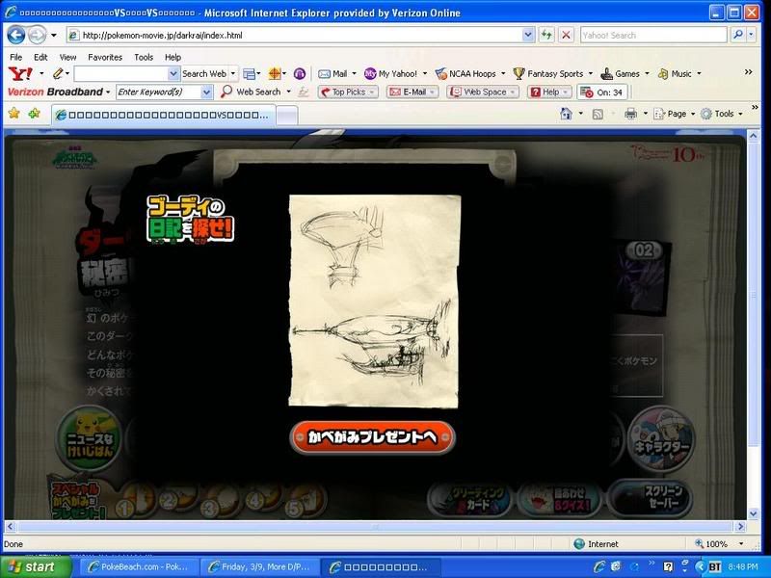Click the Search Web button
The image size is (771, 578).
pyautogui.click(x=204, y=74)
